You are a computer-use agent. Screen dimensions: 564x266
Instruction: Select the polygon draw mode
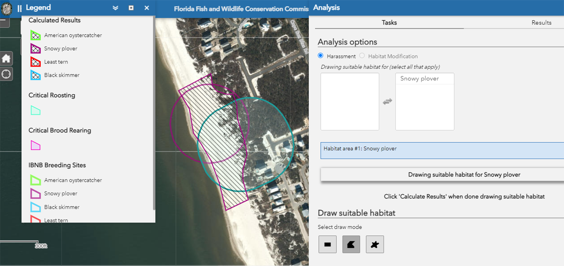351,244
